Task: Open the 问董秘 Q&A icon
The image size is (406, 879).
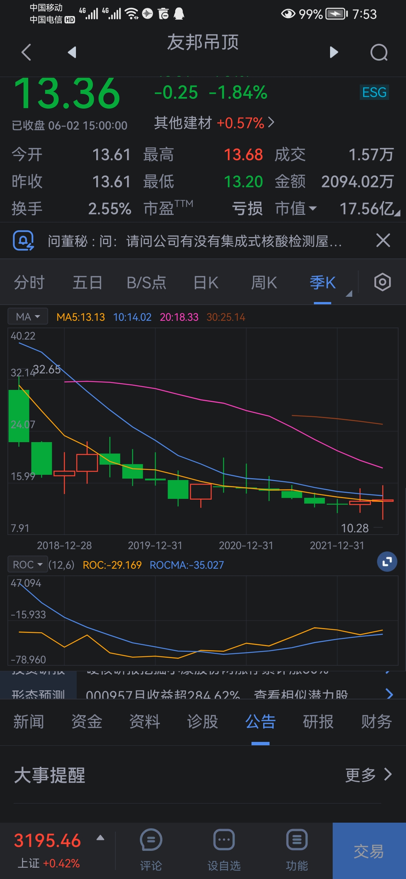Action: pos(23,240)
